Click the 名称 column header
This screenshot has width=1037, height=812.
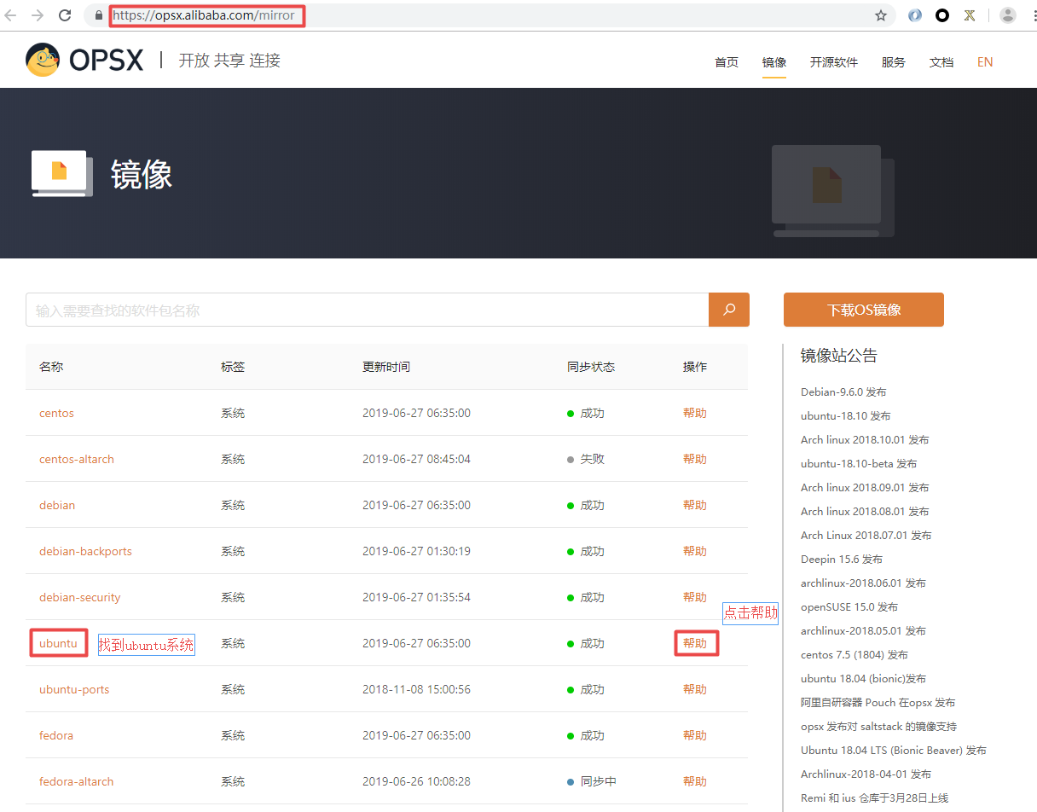51,367
